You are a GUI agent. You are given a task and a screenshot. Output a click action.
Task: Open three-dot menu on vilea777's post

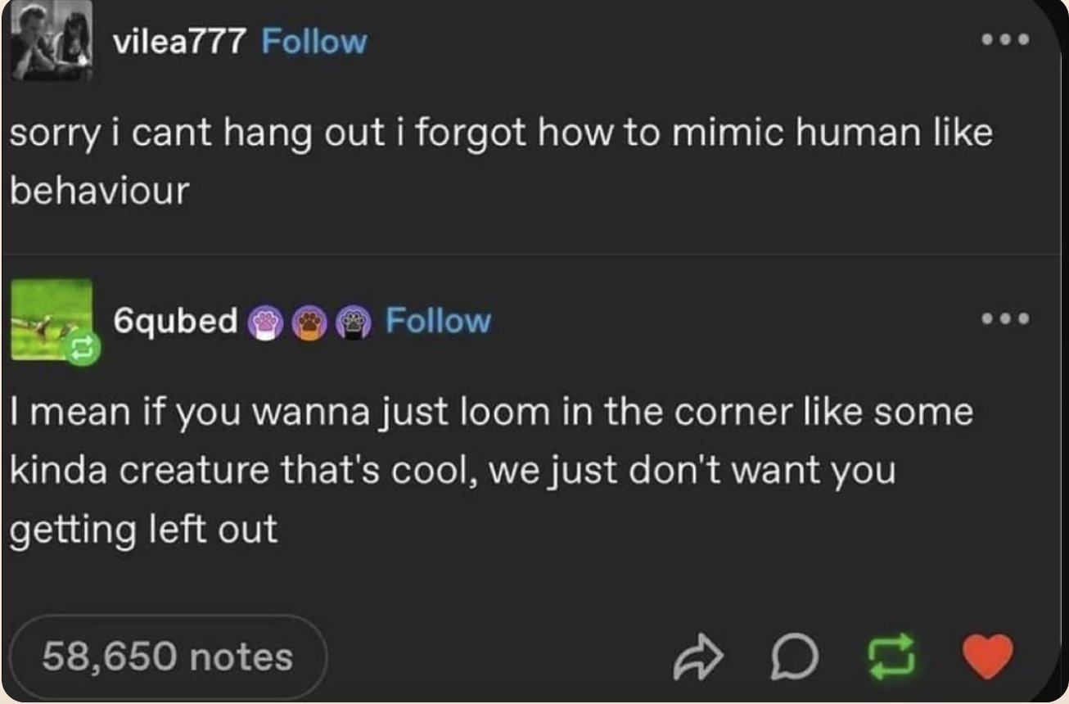click(x=1005, y=40)
